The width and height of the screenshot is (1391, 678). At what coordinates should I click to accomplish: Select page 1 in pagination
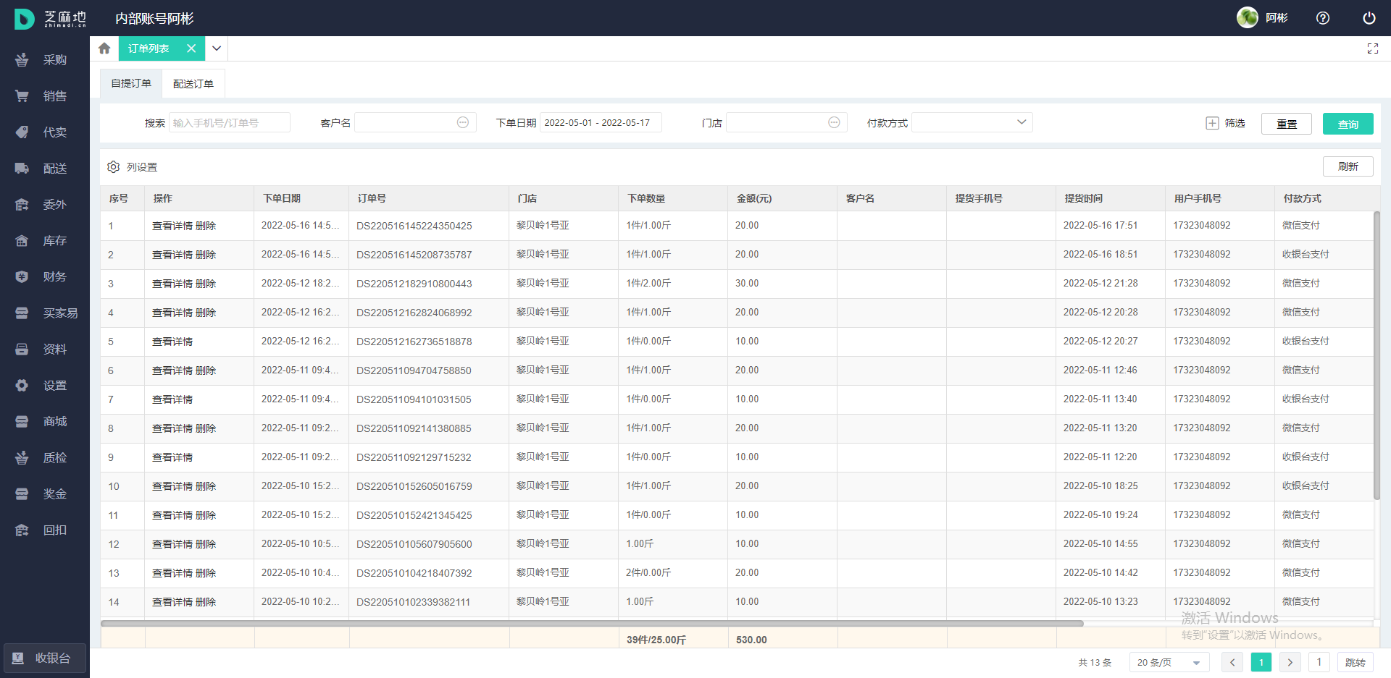(x=1261, y=662)
